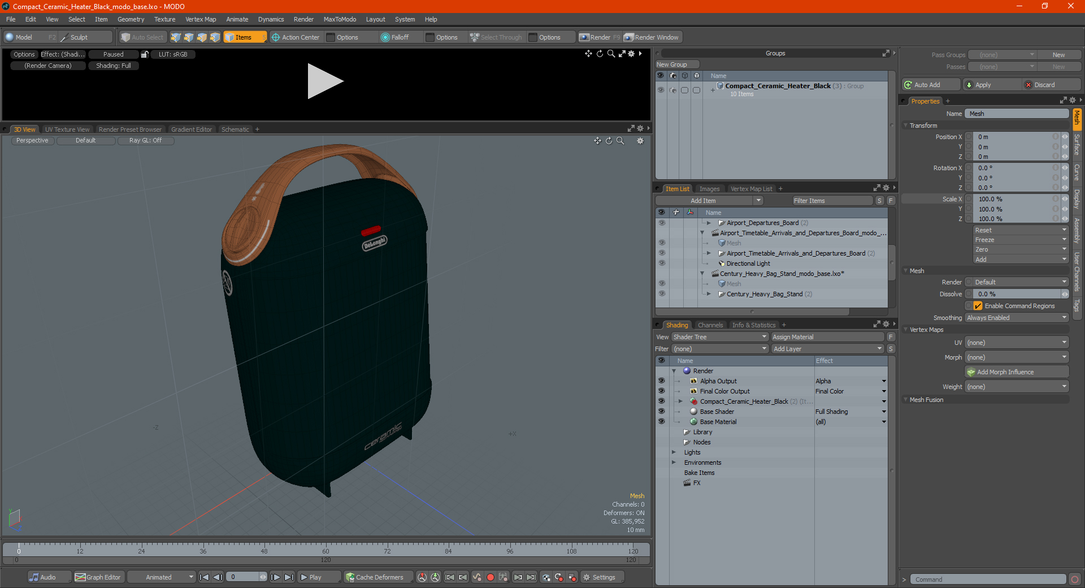
Task: Open the Graph Editor
Action: [98, 577]
